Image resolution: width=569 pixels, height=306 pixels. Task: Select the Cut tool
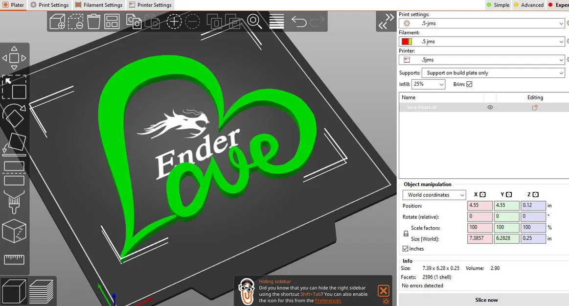pos(14,173)
